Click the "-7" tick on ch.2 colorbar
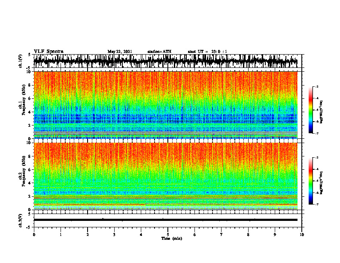This screenshot has height=263, width=340. click(x=317, y=205)
